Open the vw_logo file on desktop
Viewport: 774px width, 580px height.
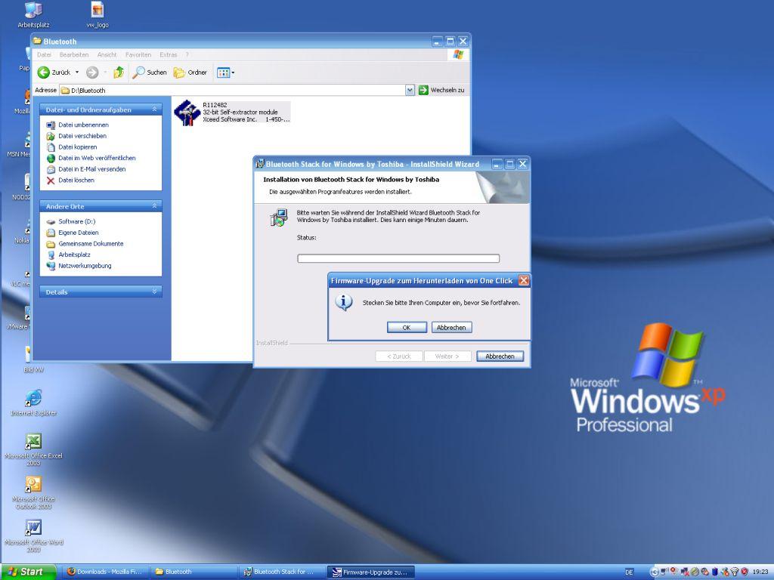98,10
